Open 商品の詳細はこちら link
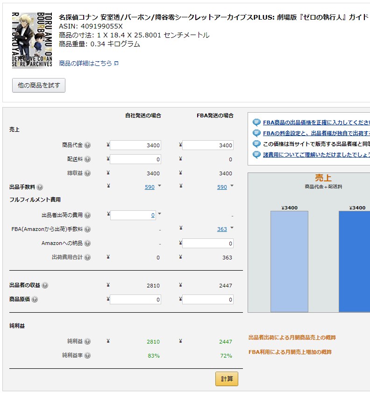Image resolution: width=370 pixels, height=395 pixels. [85, 63]
